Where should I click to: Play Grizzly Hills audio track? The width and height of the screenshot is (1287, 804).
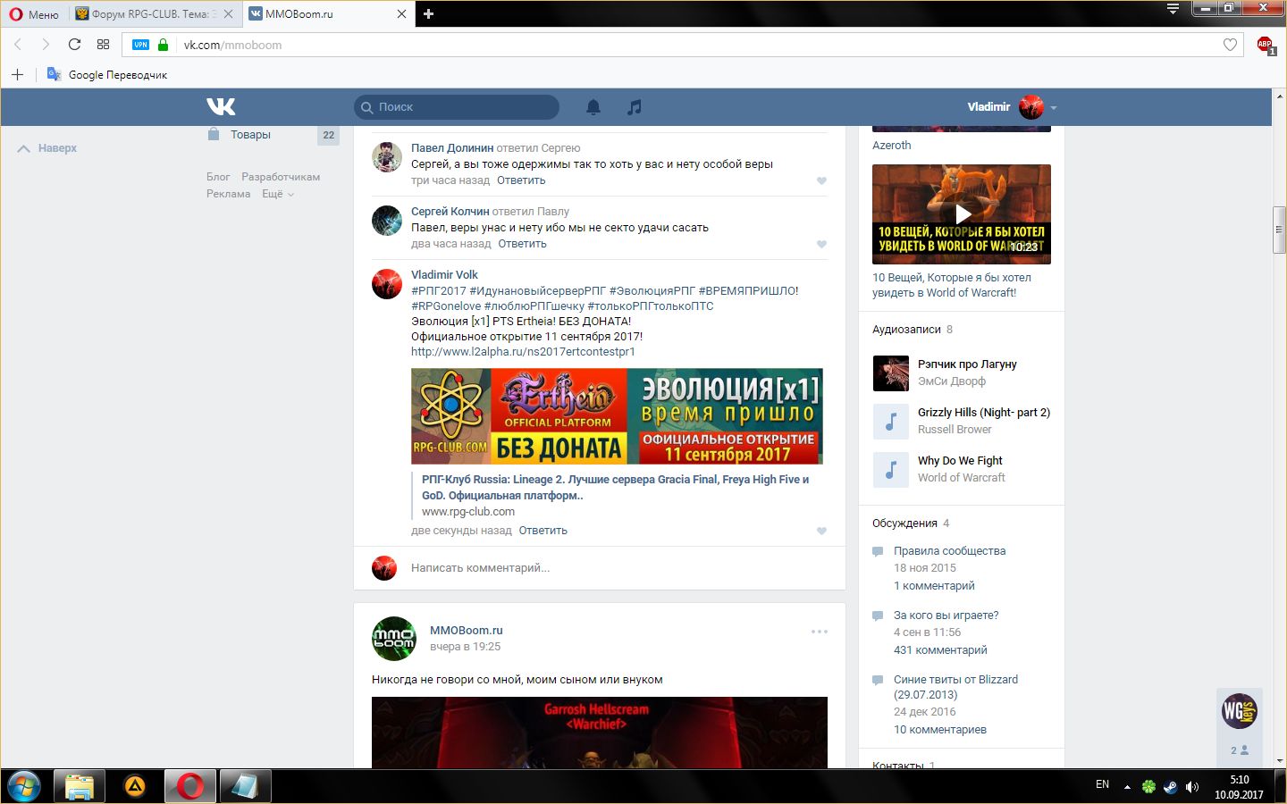890,422
